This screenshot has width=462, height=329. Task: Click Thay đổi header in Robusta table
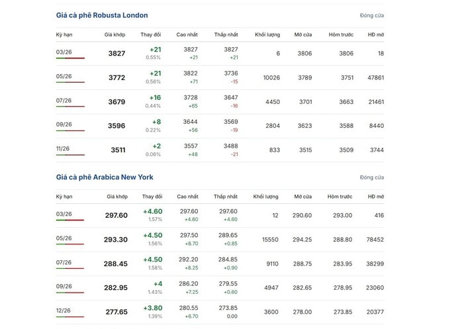pos(150,34)
